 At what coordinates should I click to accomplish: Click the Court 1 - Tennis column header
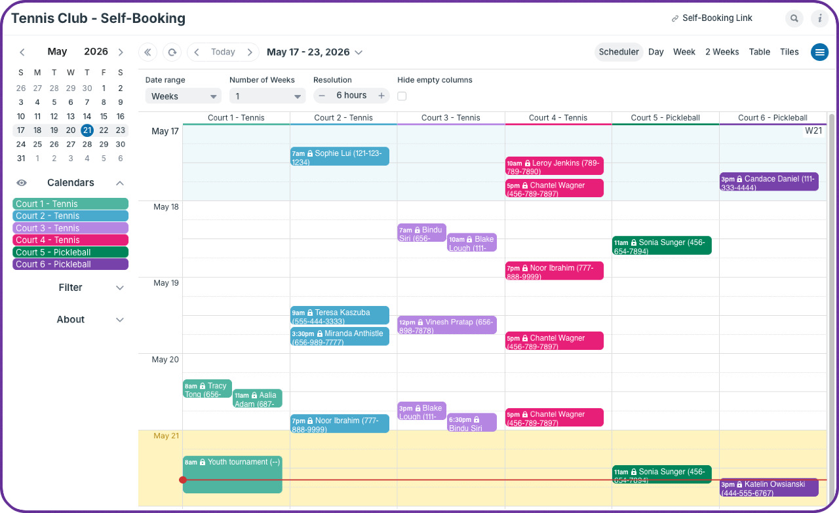pyautogui.click(x=236, y=118)
